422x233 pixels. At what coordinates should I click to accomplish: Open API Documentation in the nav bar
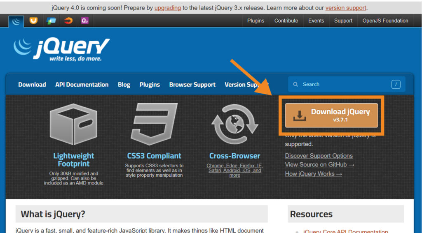[x=82, y=85]
